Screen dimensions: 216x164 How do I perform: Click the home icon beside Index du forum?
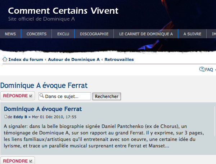(x=5, y=59)
